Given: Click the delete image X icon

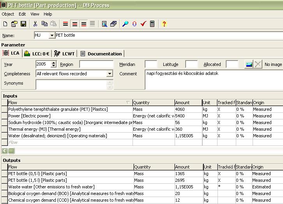Looking at the screenshot, I should click(258, 64).
